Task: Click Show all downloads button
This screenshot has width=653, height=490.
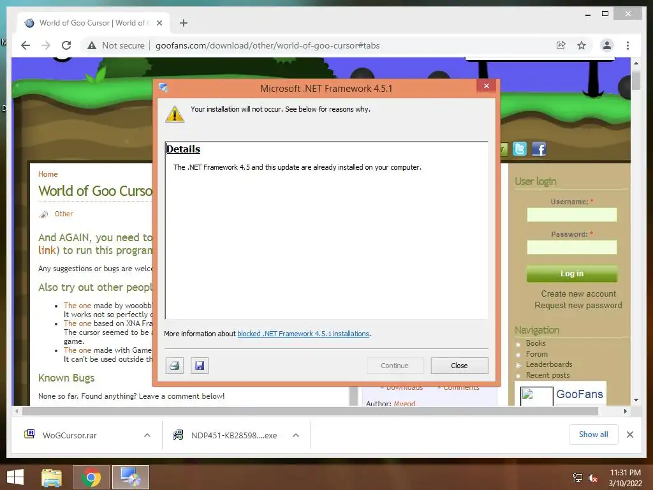Action: pos(594,434)
